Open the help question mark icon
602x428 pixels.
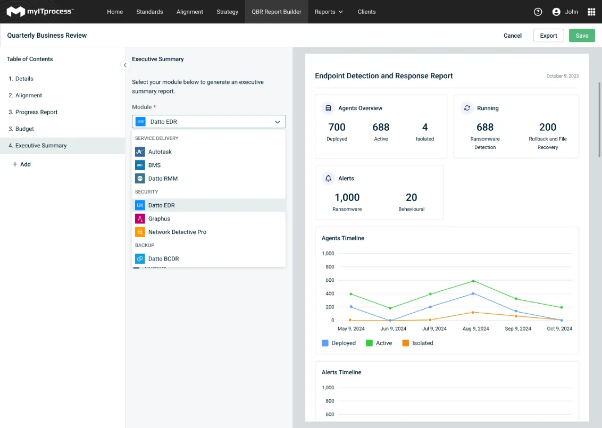pyautogui.click(x=538, y=12)
